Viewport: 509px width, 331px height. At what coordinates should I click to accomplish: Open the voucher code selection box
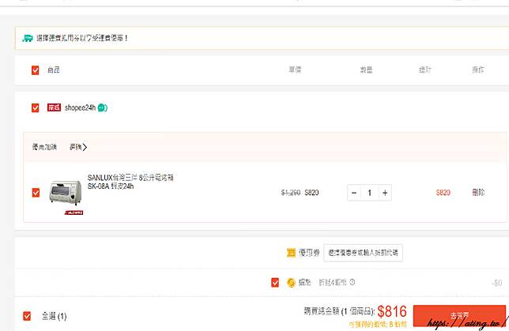(363, 253)
